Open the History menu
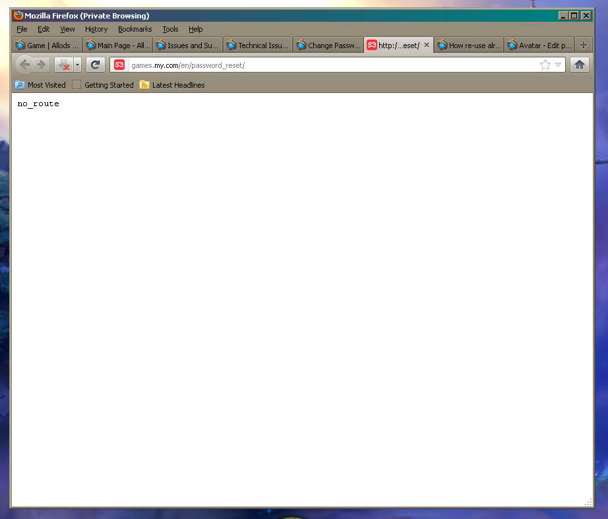608x519 pixels. click(x=96, y=29)
